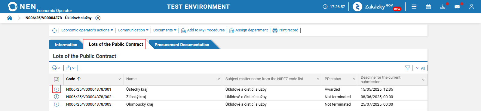This screenshot has height=111, width=481.
Task: Expand Economic operator's actions menu
Action: tap(87, 30)
